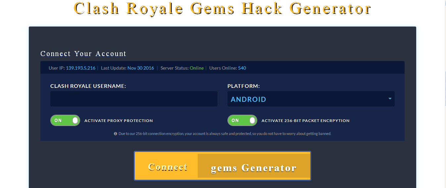446x188 pixels.
Task: Toggle the Activate Proxy Protection switch
Action: (x=65, y=120)
